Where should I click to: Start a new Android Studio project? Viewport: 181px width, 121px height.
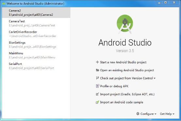tap(123, 62)
